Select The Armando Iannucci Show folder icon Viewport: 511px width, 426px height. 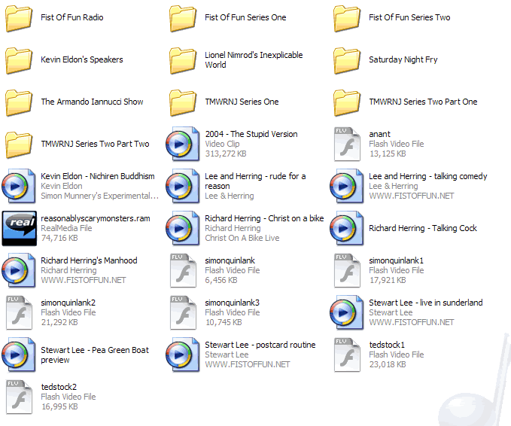[19, 102]
